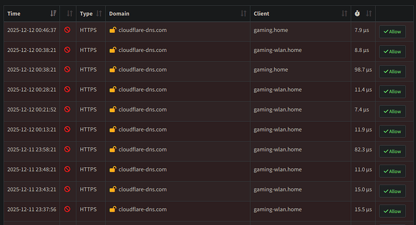The height and width of the screenshot is (225, 416).
Task: Sort by Type column sort icon
Action: (99, 13)
